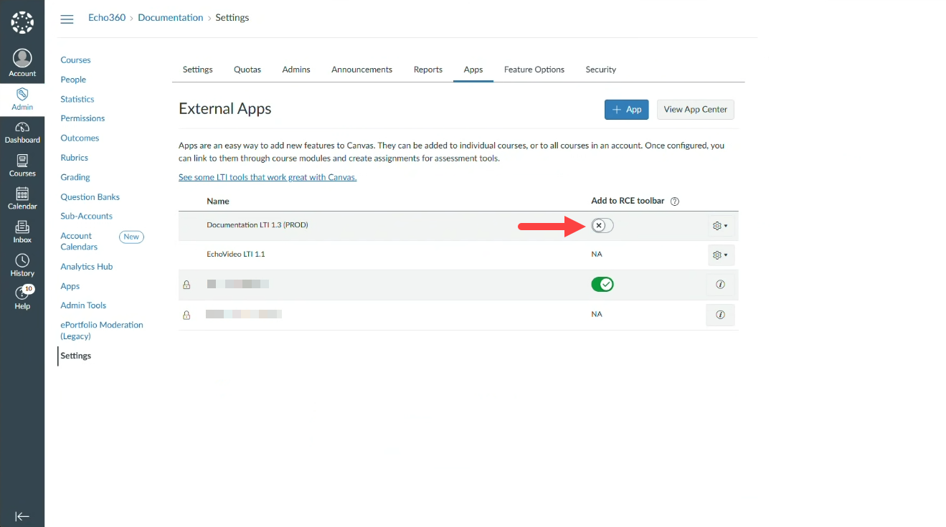Image resolution: width=946 pixels, height=527 pixels.
Task: Open gear menu for EchoVideo LTI 1.1
Action: coord(720,255)
